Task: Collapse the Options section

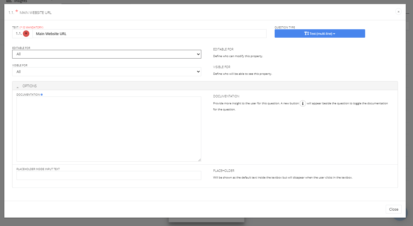Action: coord(205,86)
